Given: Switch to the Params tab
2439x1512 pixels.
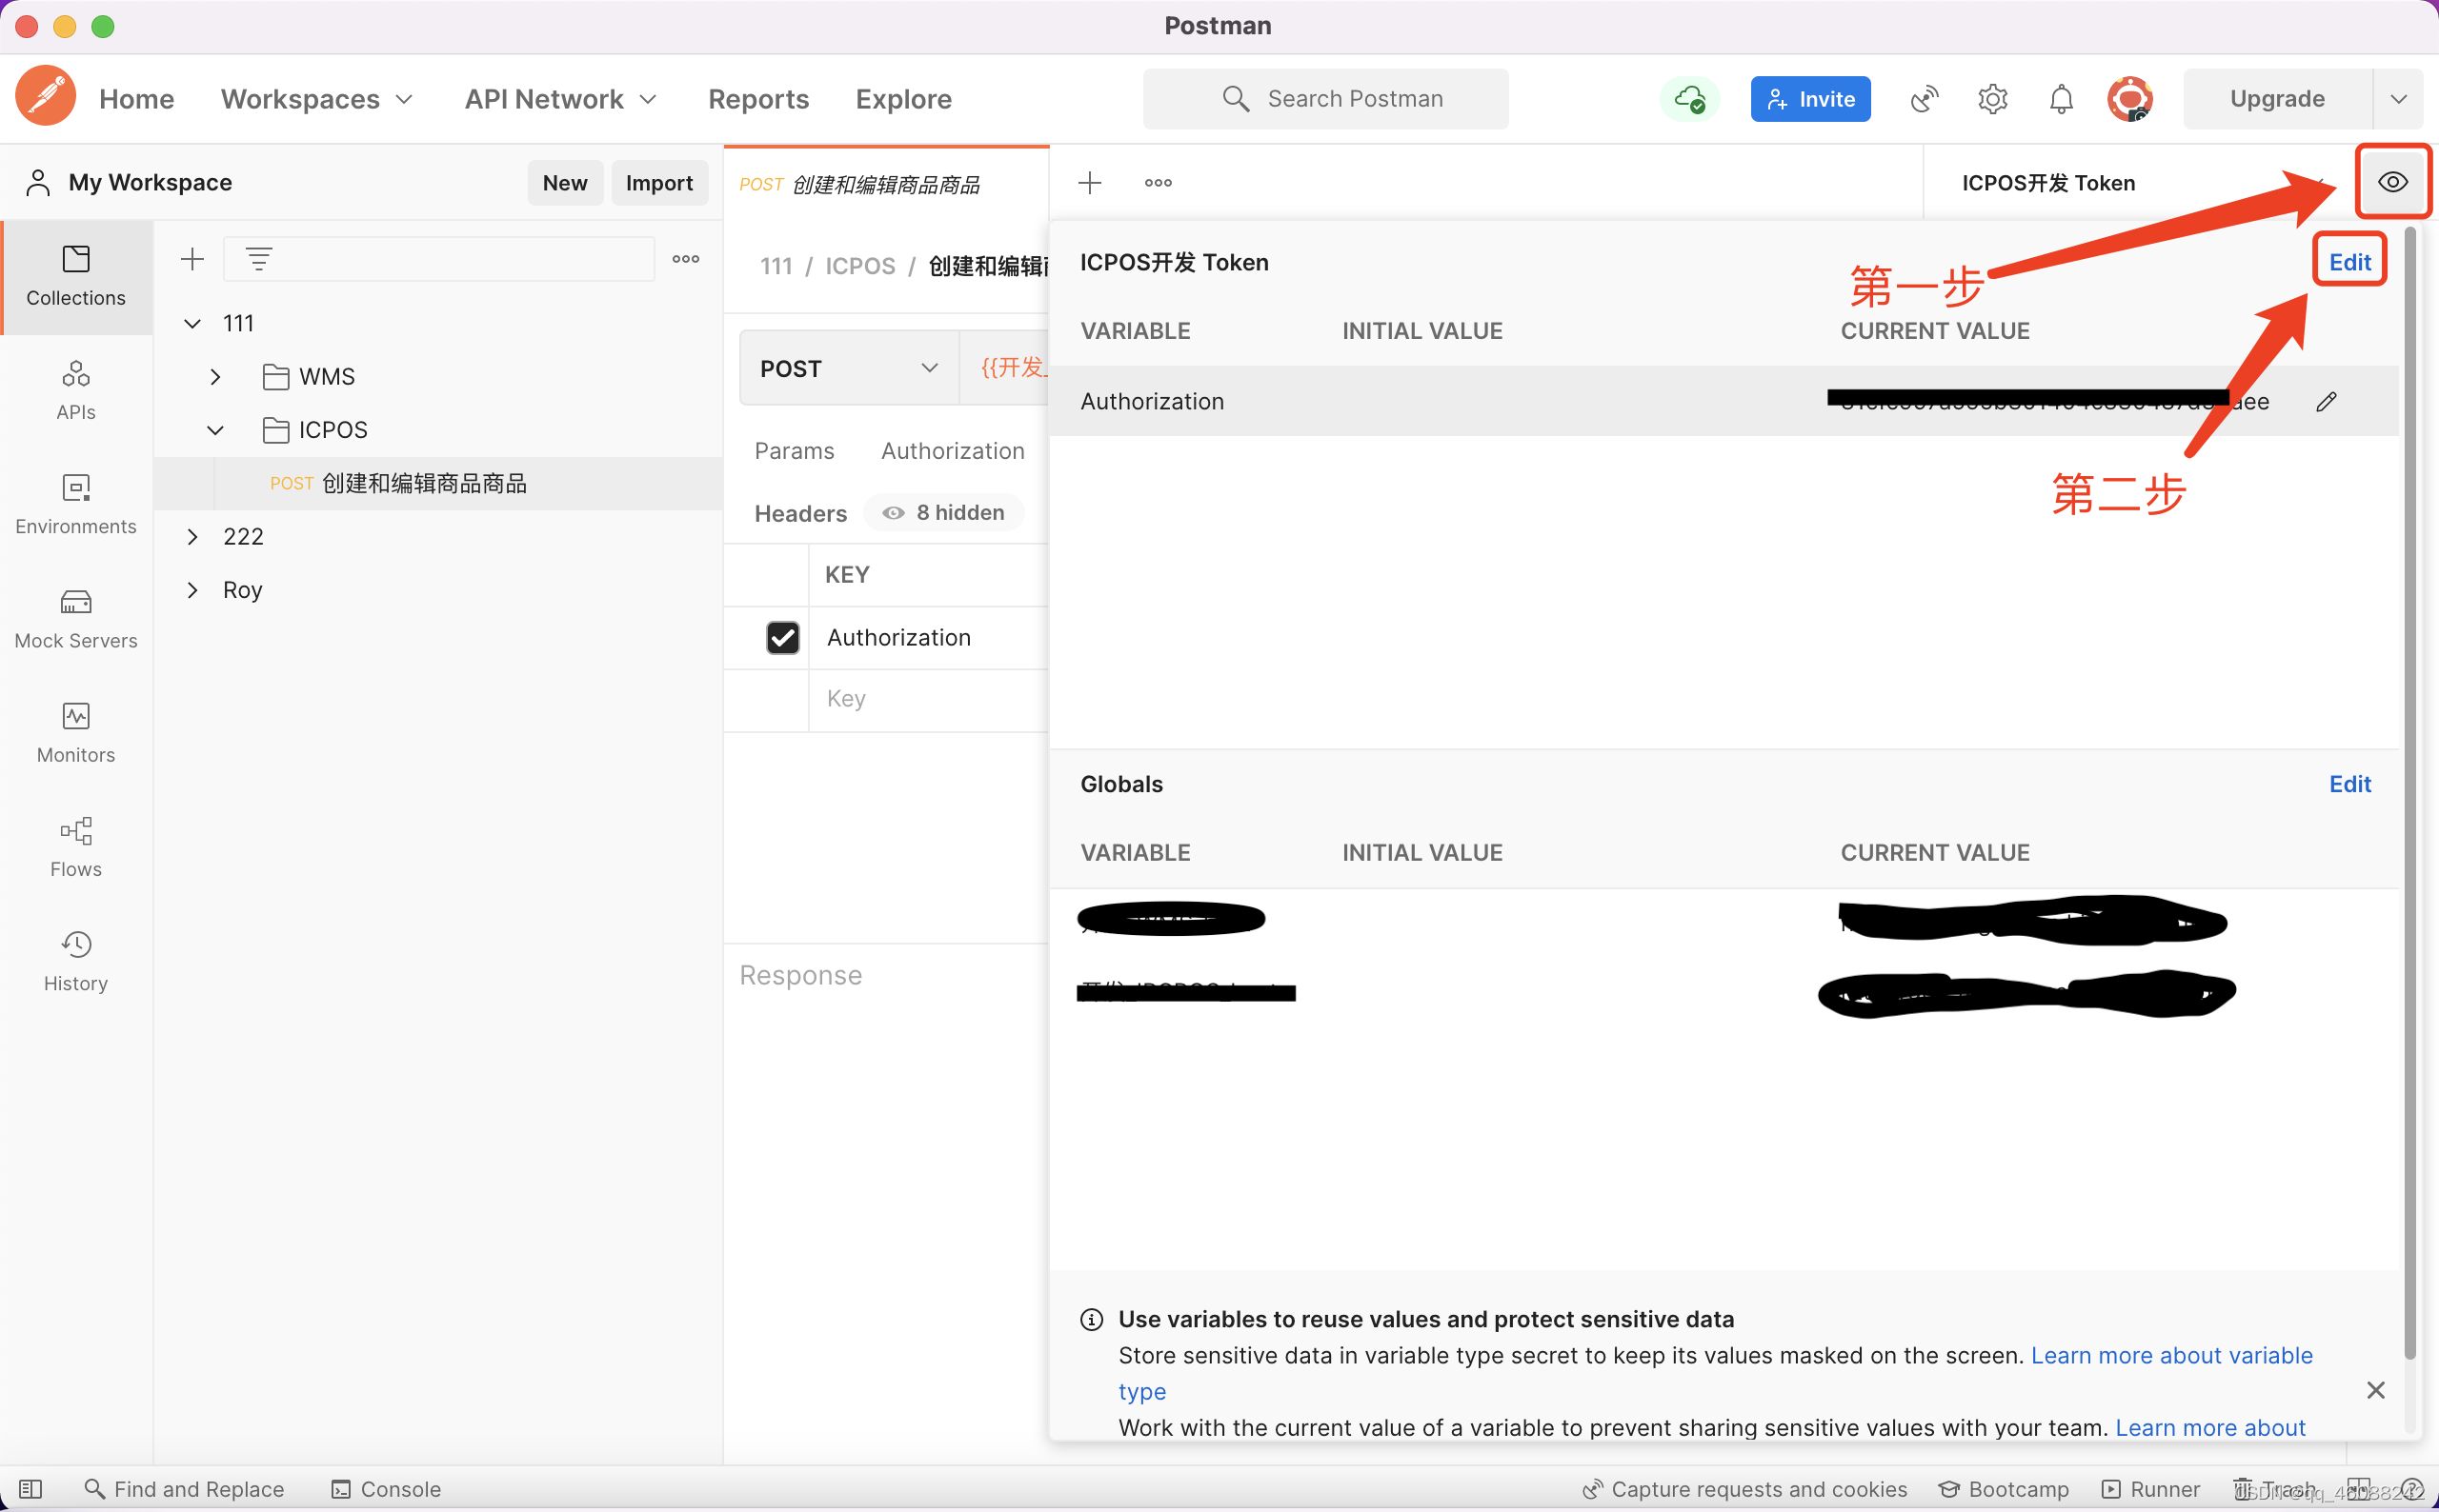Looking at the screenshot, I should coord(794,451).
